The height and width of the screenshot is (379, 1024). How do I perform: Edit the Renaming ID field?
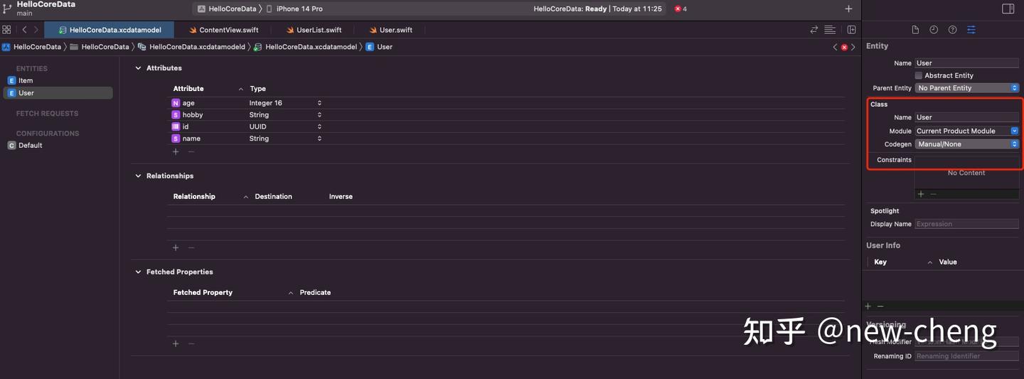966,356
